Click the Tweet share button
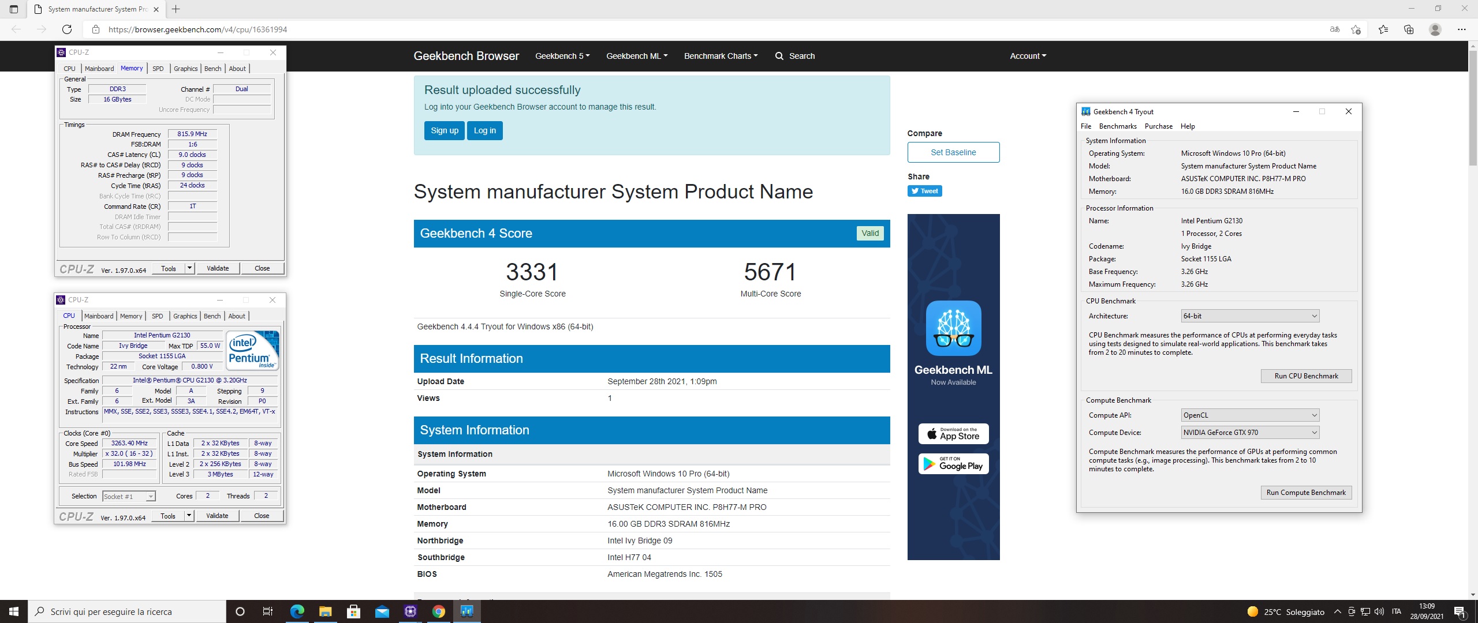 925,191
